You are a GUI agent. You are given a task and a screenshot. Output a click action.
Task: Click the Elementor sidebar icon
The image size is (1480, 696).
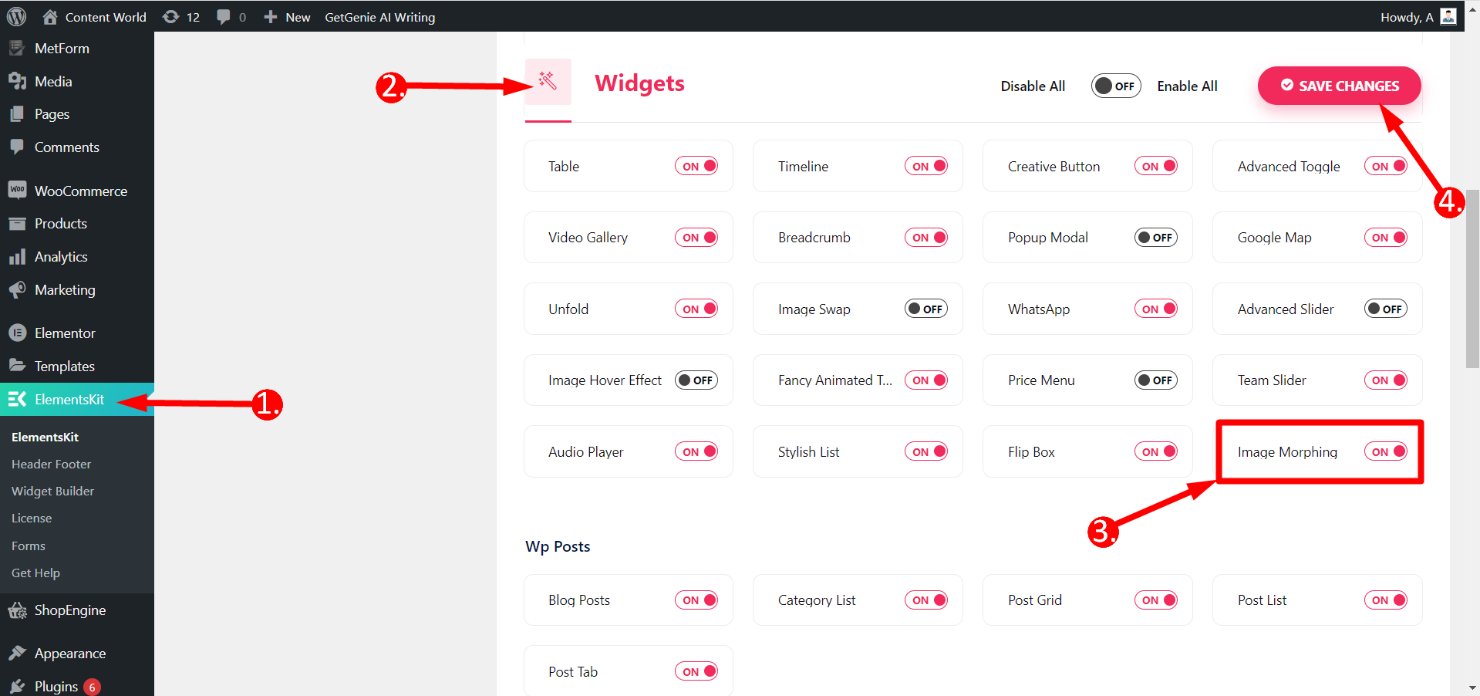17,333
